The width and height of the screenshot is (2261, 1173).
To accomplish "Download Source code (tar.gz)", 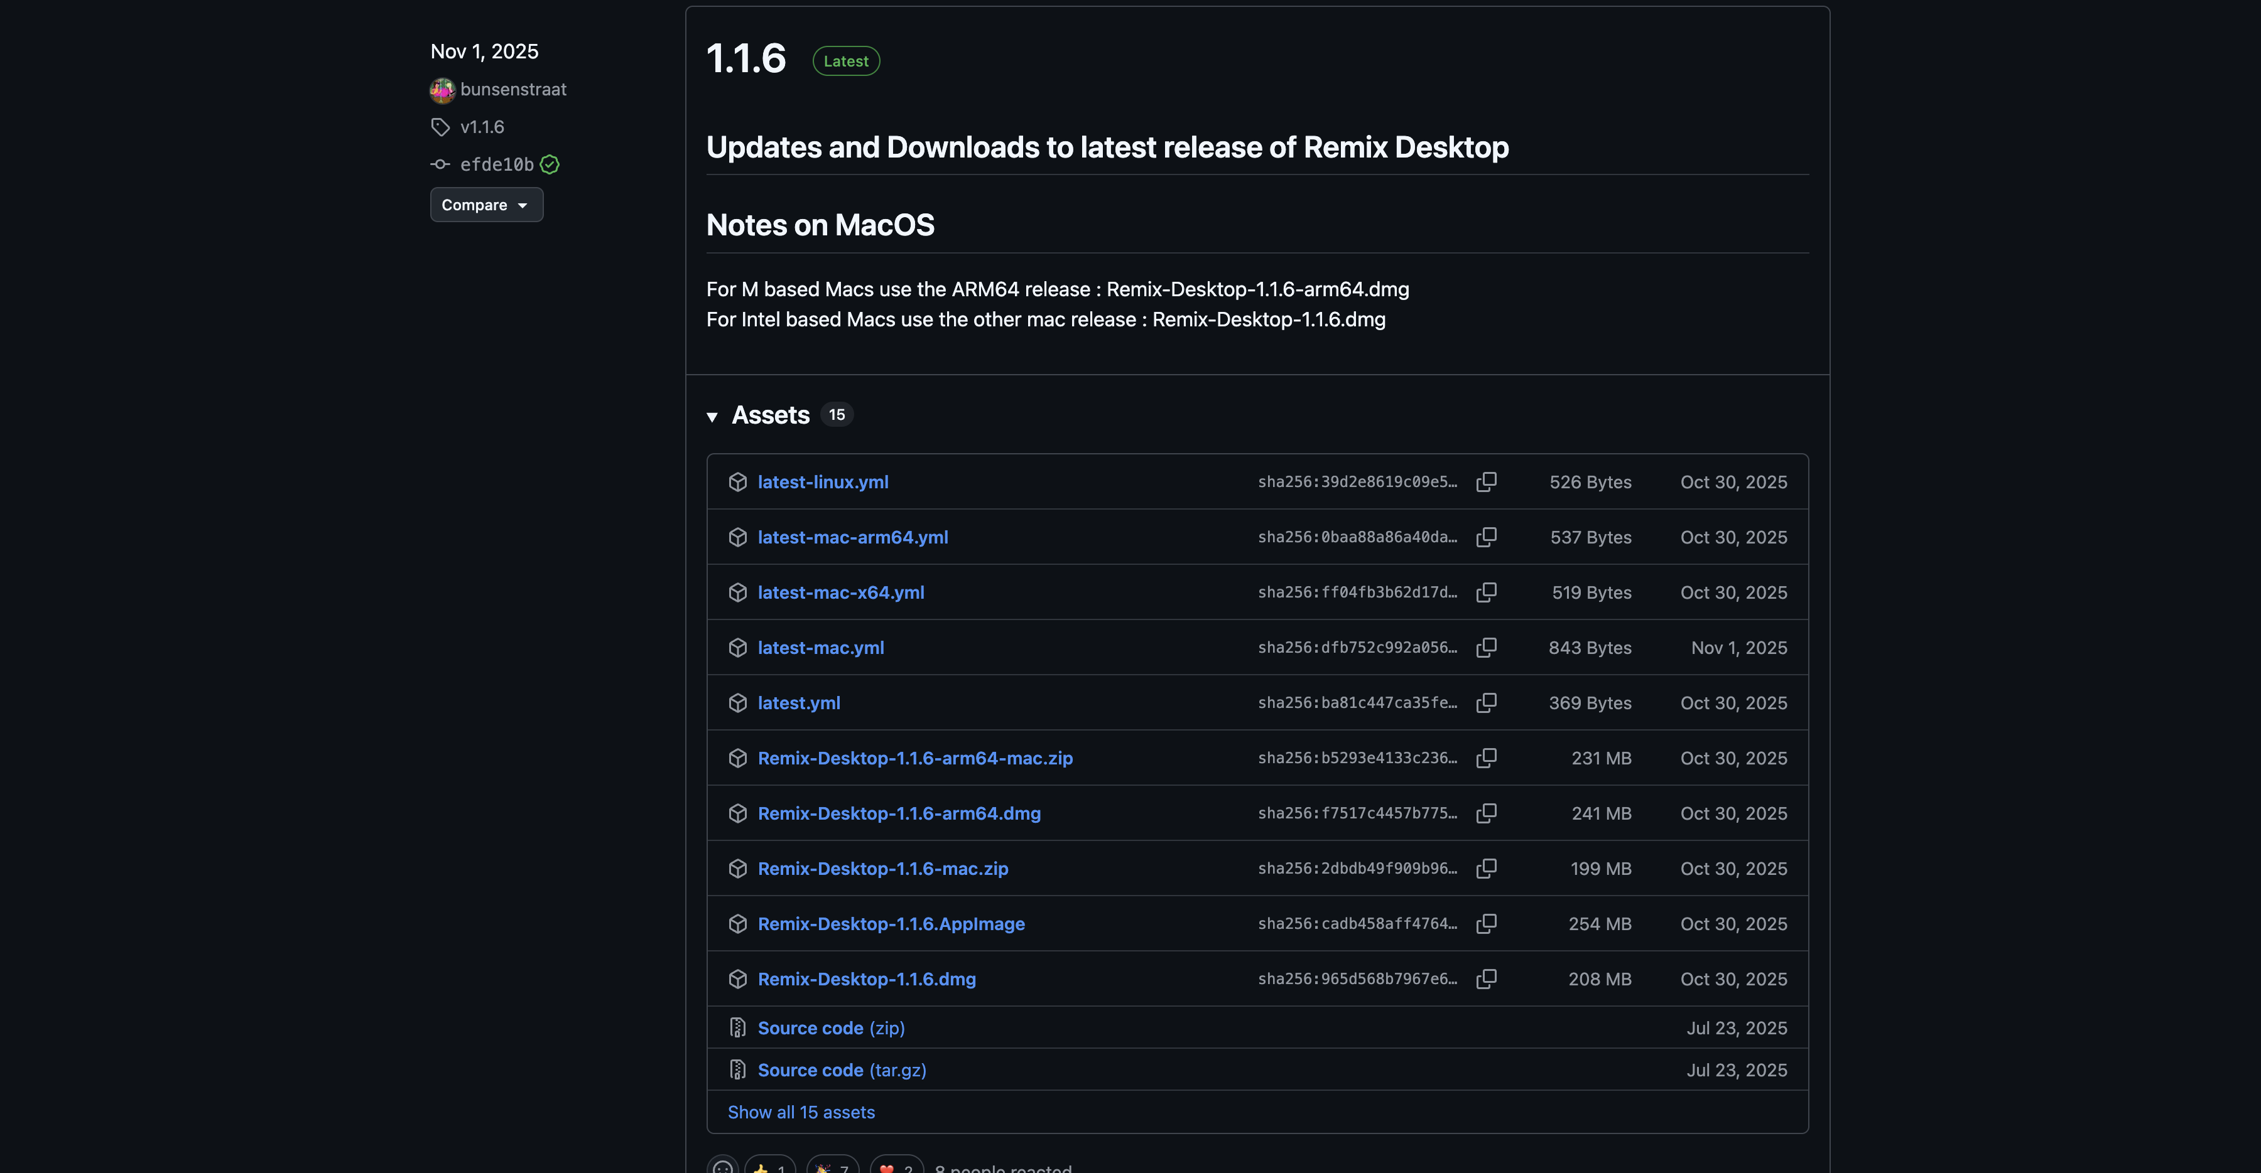I will 842,1069.
